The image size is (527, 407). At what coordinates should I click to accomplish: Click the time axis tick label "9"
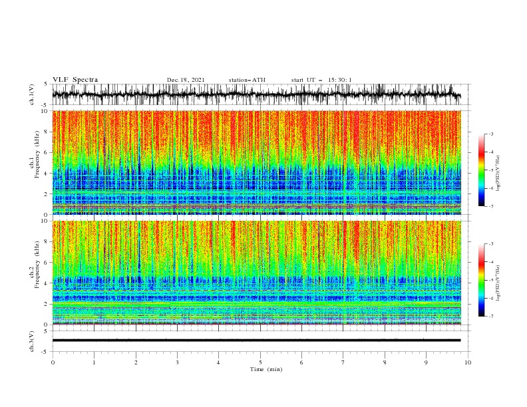click(426, 362)
